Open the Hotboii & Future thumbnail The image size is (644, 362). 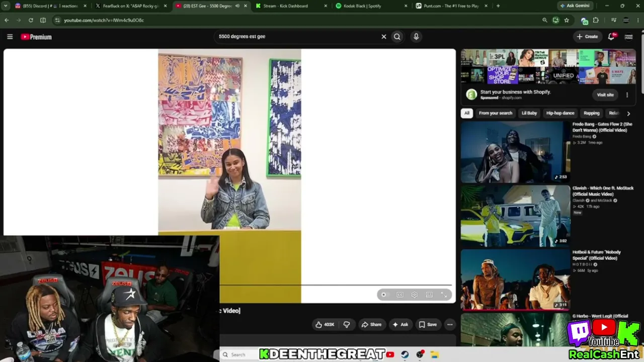coord(516,279)
